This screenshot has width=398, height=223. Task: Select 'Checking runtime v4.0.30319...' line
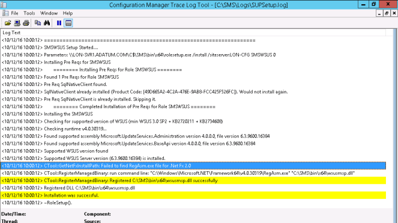pyautogui.click(x=193, y=129)
